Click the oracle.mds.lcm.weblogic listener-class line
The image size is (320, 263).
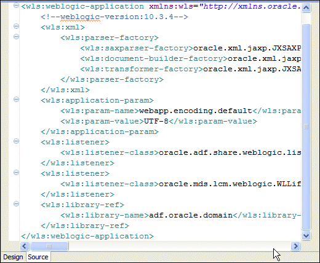181,184
